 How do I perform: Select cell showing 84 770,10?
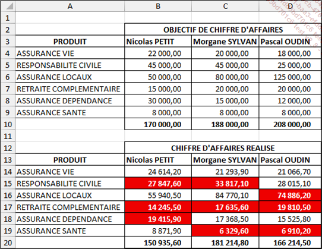point(225,195)
